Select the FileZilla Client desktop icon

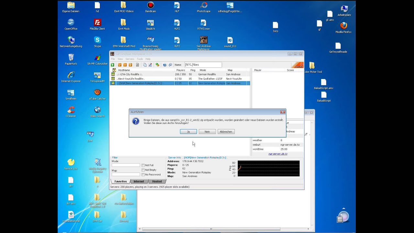97,25
